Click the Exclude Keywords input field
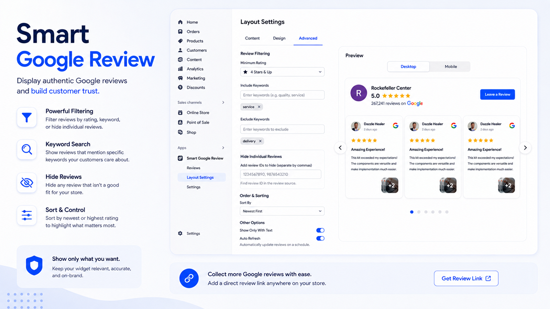550x309 pixels. coord(282,129)
